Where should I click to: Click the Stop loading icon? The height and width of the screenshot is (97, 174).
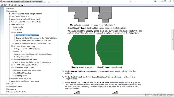pos(9,5)
